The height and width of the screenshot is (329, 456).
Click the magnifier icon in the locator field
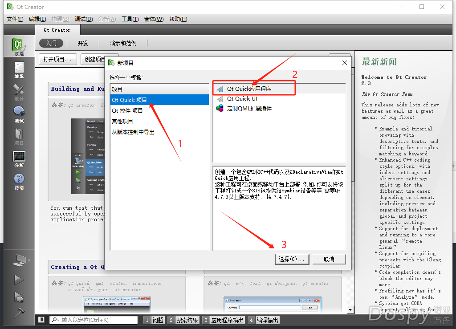click(55, 320)
